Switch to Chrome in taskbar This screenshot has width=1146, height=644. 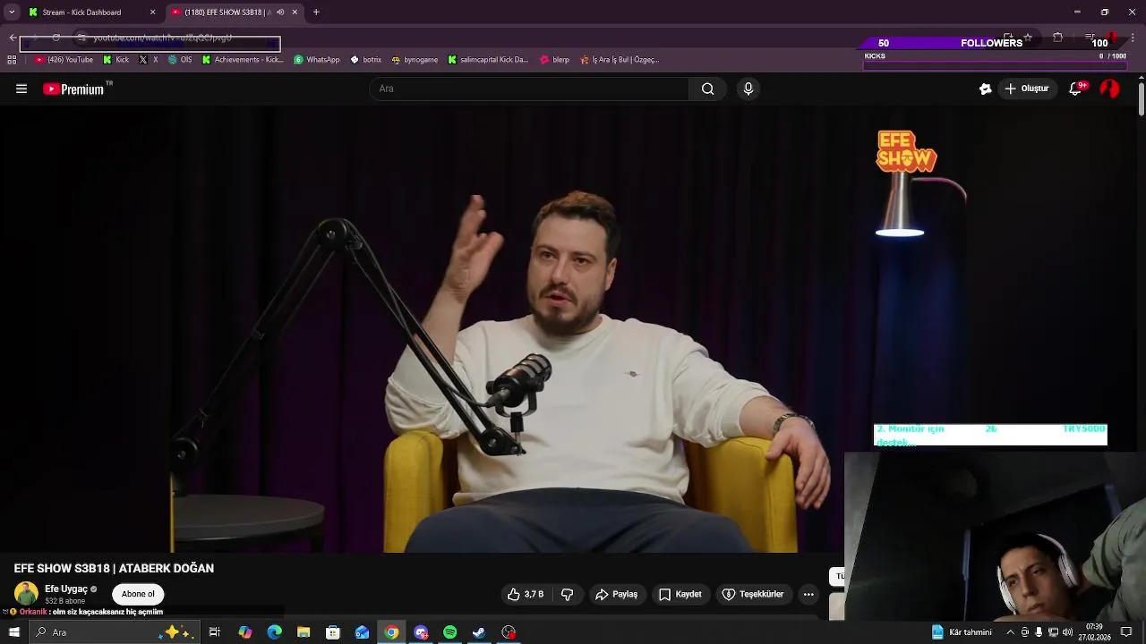tap(391, 632)
